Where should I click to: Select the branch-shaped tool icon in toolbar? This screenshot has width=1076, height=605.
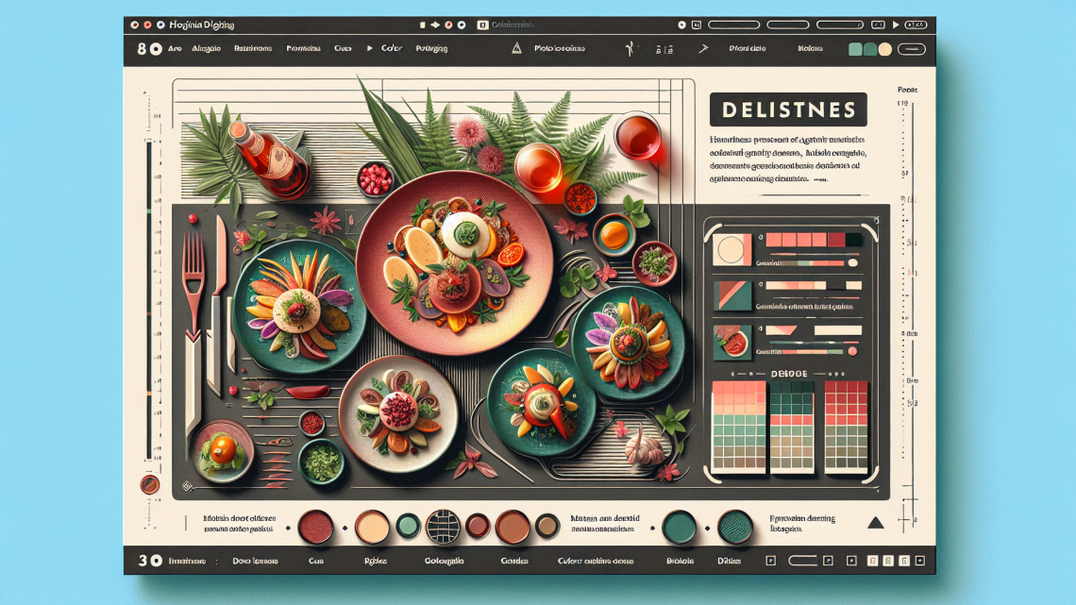[628, 47]
